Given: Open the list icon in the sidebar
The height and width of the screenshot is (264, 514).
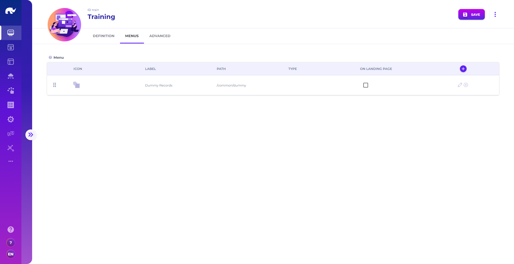Looking at the screenshot, I should (11, 105).
